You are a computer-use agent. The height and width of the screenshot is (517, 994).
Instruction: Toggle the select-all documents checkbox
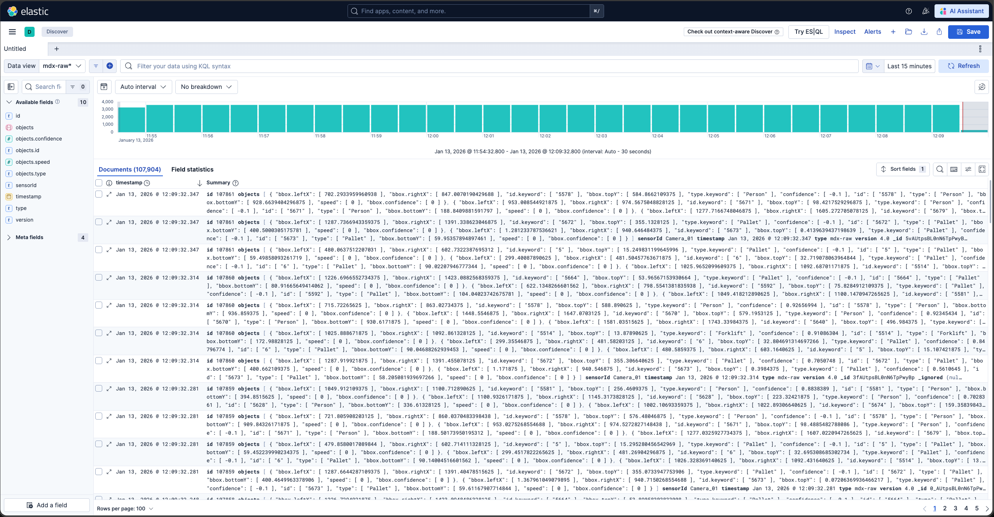click(x=98, y=182)
